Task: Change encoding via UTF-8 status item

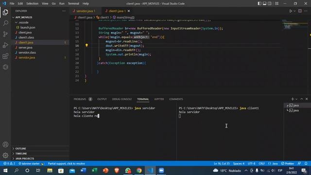Action: 252,163
